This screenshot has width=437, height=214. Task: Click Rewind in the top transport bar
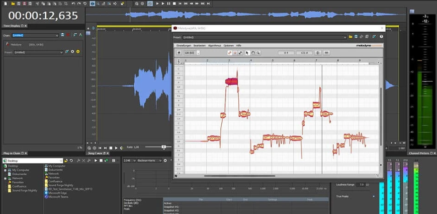[x=192, y=4]
